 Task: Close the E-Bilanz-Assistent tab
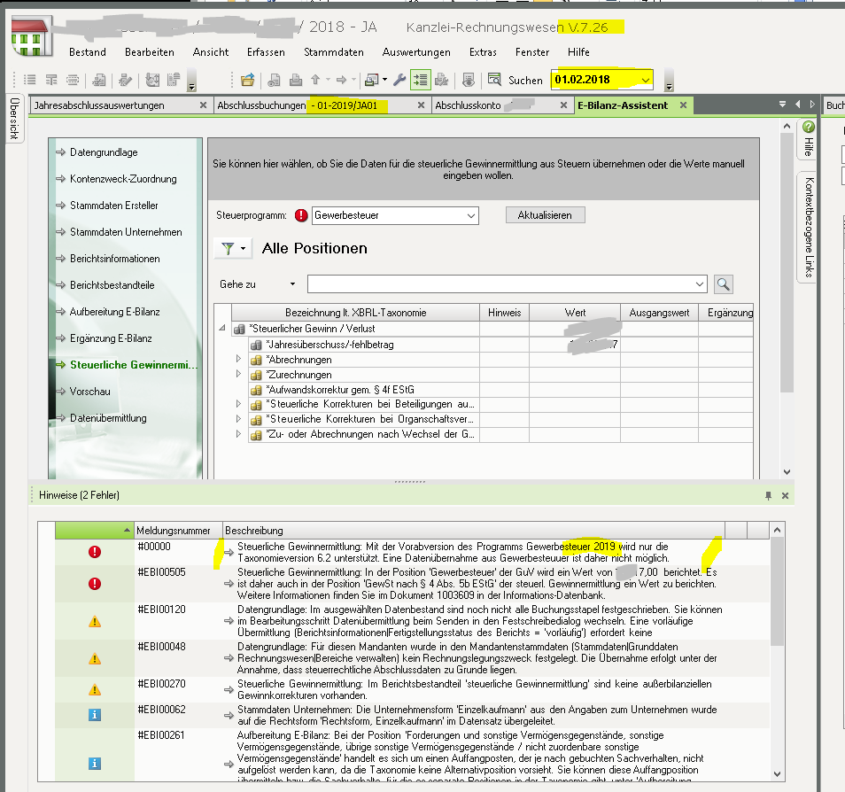pos(683,105)
